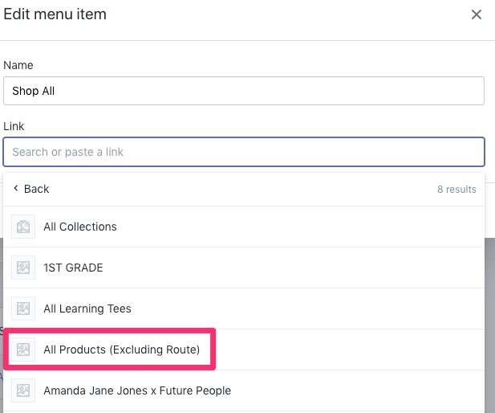Click the 1ST GRADE collection thumbnail icon
This screenshot has height=413, width=495.
point(23,268)
